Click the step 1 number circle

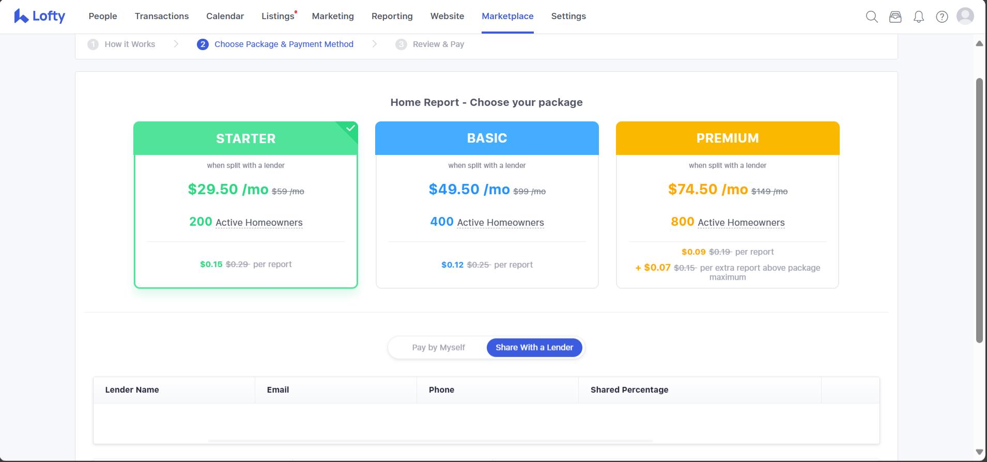[x=93, y=44]
